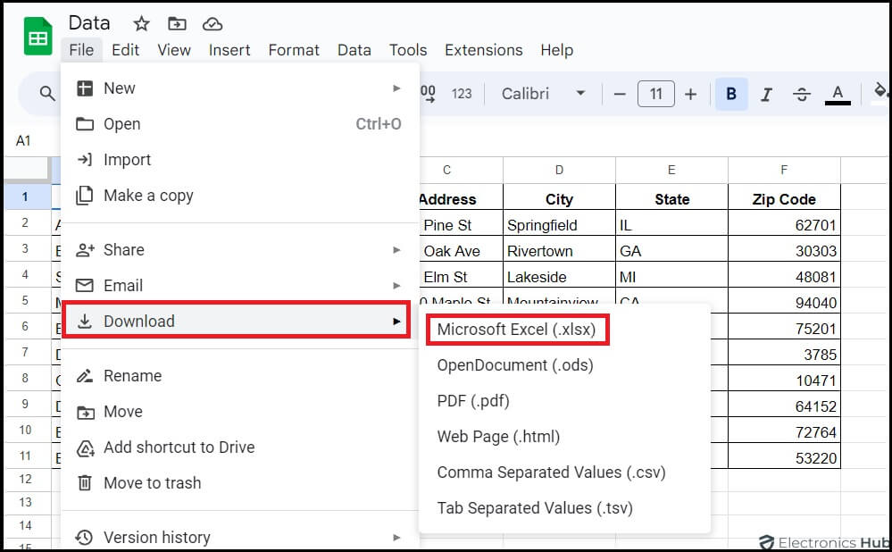Open the Google Sheets home icon
Viewport: 892px width, 552px height.
38,38
